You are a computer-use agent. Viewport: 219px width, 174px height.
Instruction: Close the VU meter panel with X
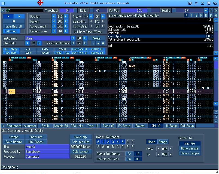(3, 10)
